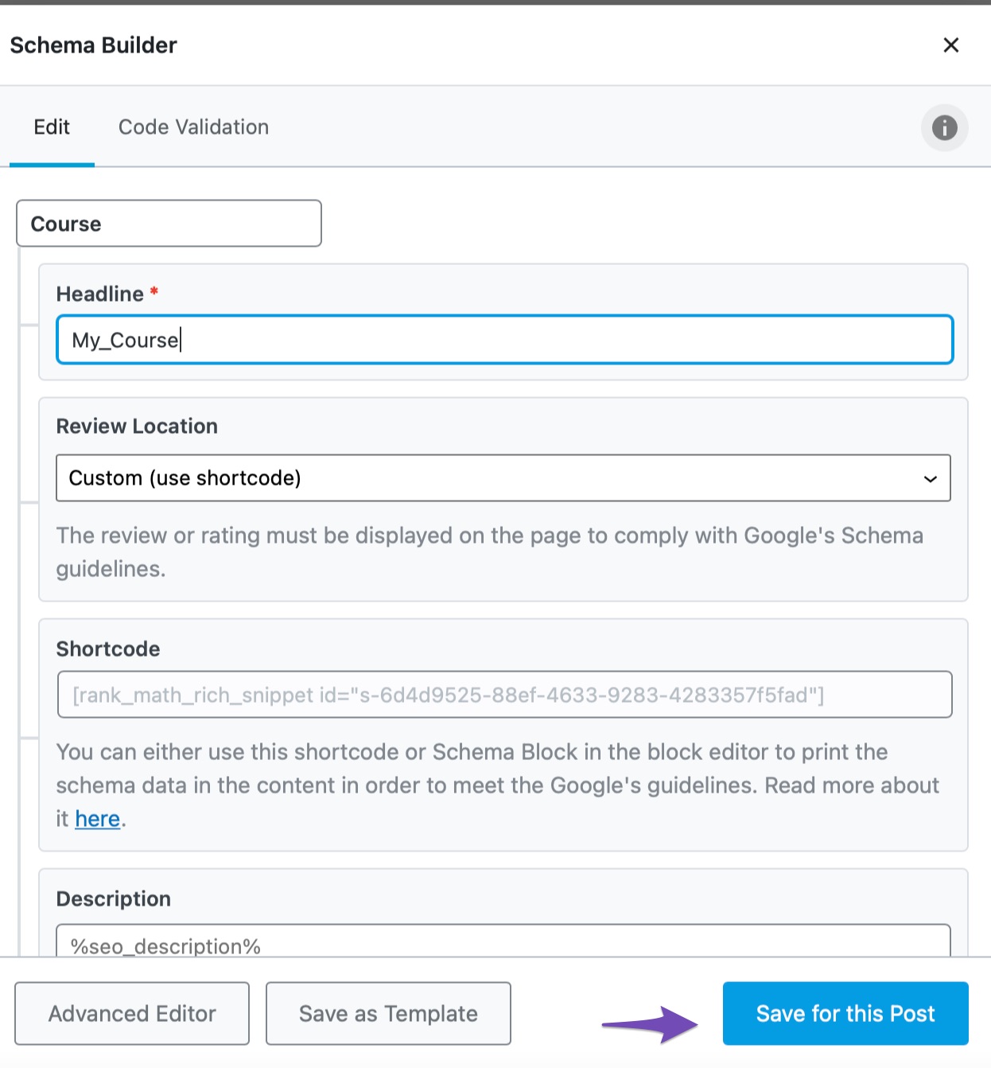Image resolution: width=991 pixels, height=1068 pixels.
Task: Click the chevron on the Review Location selector
Action: coord(931,478)
